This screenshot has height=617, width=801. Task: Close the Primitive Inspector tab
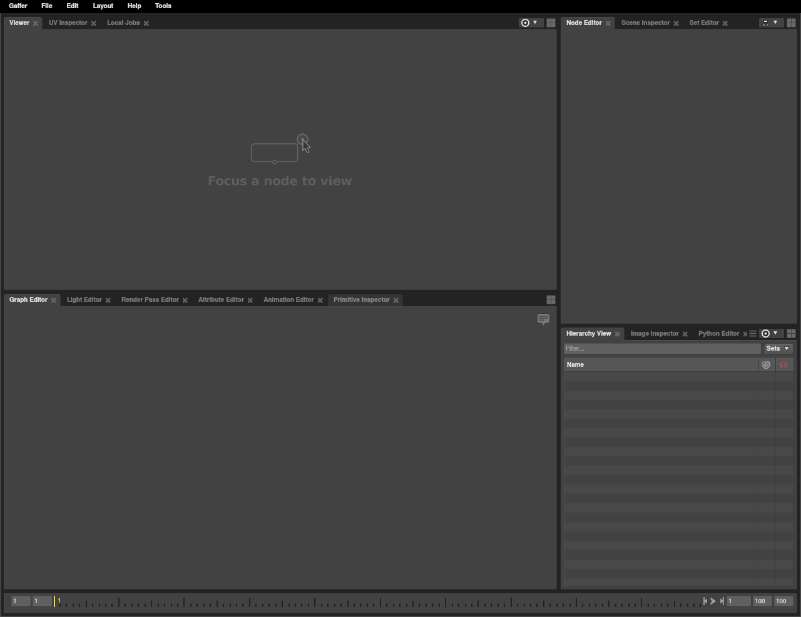pos(395,301)
